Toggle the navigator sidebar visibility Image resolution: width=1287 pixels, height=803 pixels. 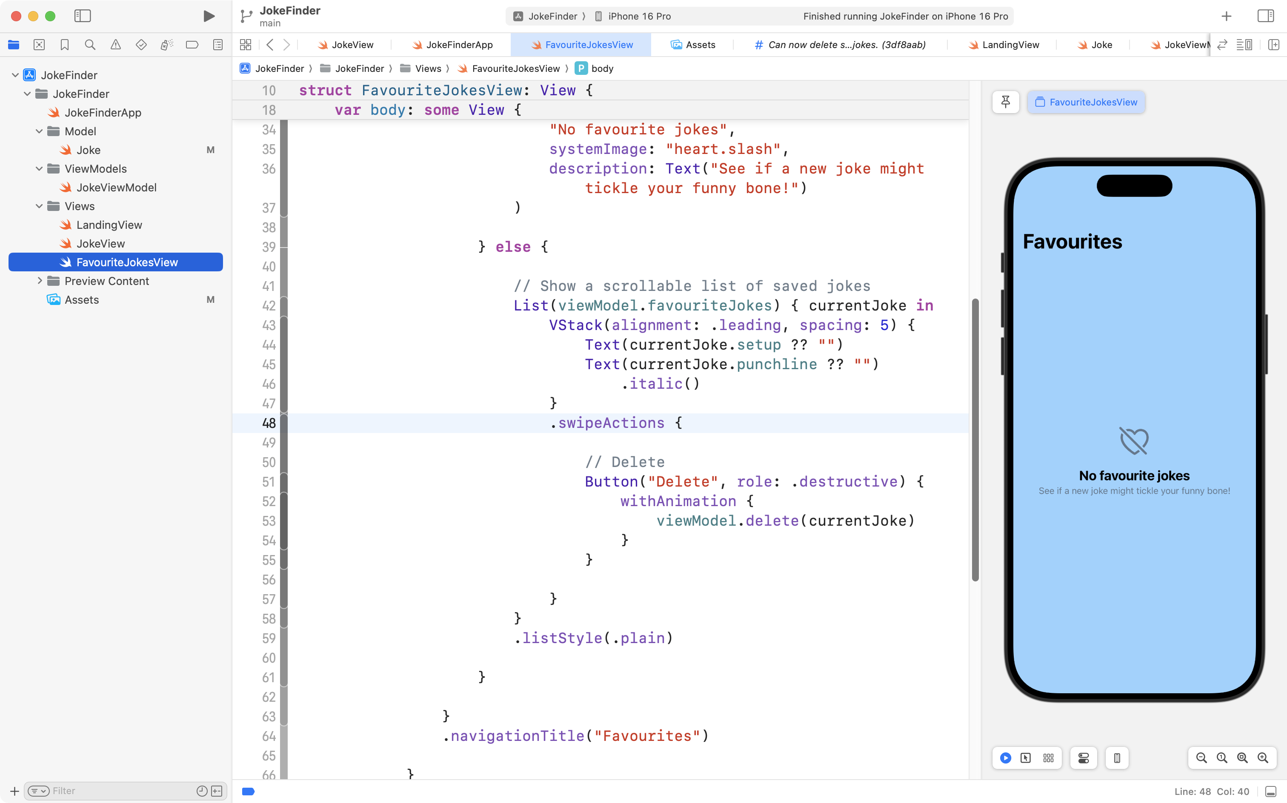(83, 16)
